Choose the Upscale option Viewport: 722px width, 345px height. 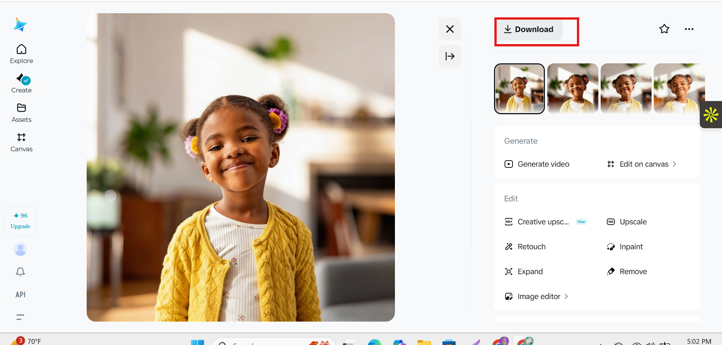(627, 222)
